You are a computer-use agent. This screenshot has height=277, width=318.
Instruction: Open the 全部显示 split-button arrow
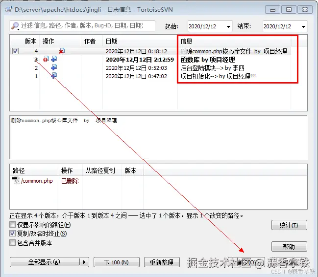pos(84,262)
